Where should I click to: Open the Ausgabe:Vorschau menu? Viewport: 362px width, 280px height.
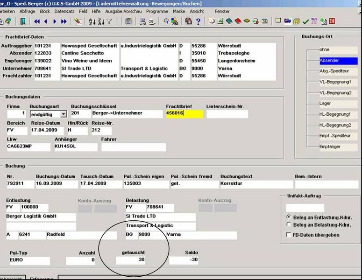point(123,11)
